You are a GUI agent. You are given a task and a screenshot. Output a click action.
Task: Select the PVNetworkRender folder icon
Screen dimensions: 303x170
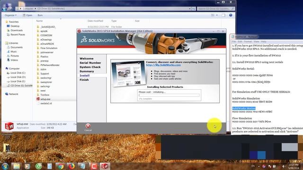coord(38,65)
